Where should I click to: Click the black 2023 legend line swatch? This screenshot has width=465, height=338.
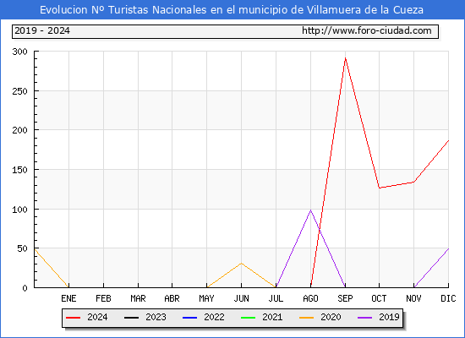pyautogui.click(x=131, y=318)
